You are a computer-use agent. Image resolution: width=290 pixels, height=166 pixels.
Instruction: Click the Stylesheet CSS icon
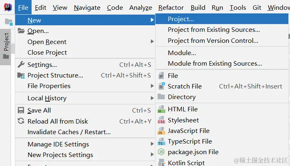(161, 120)
